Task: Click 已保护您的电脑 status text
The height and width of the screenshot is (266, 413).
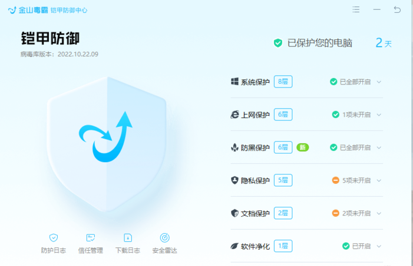Action: 320,43
